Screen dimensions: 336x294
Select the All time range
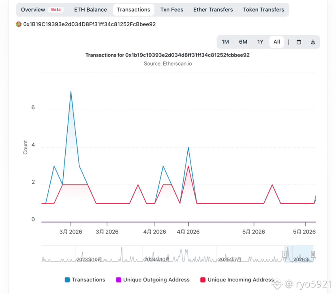point(277,42)
